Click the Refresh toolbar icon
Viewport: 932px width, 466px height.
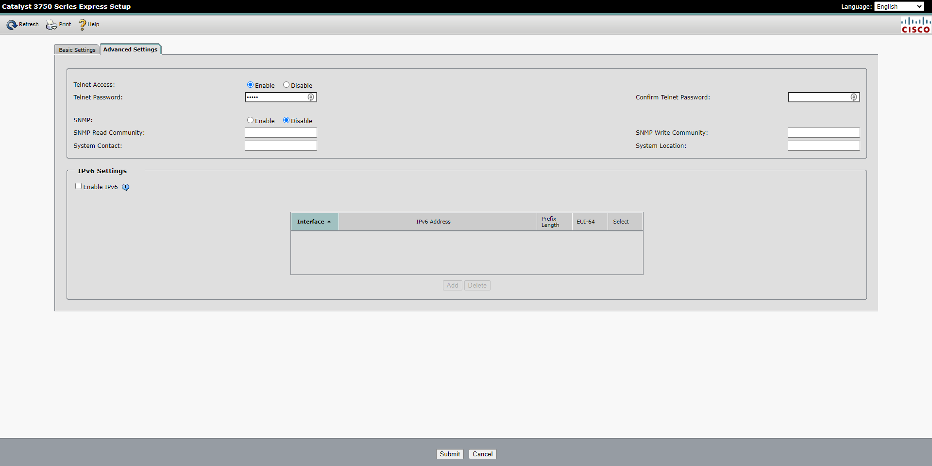[x=12, y=25]
